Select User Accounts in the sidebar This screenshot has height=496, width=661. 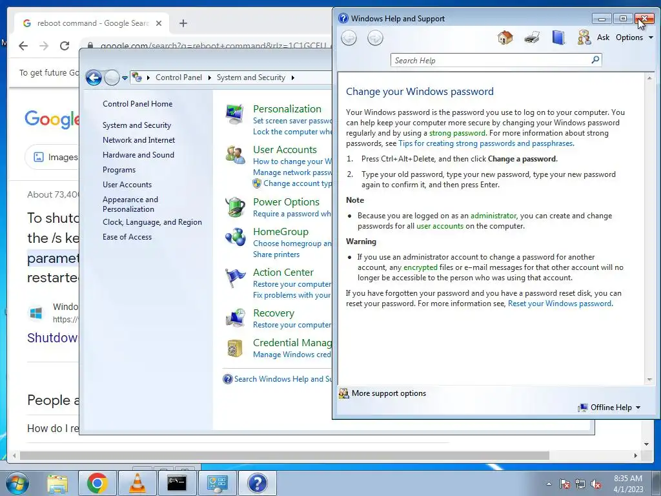pyautogui.click(x=127, y=184)
